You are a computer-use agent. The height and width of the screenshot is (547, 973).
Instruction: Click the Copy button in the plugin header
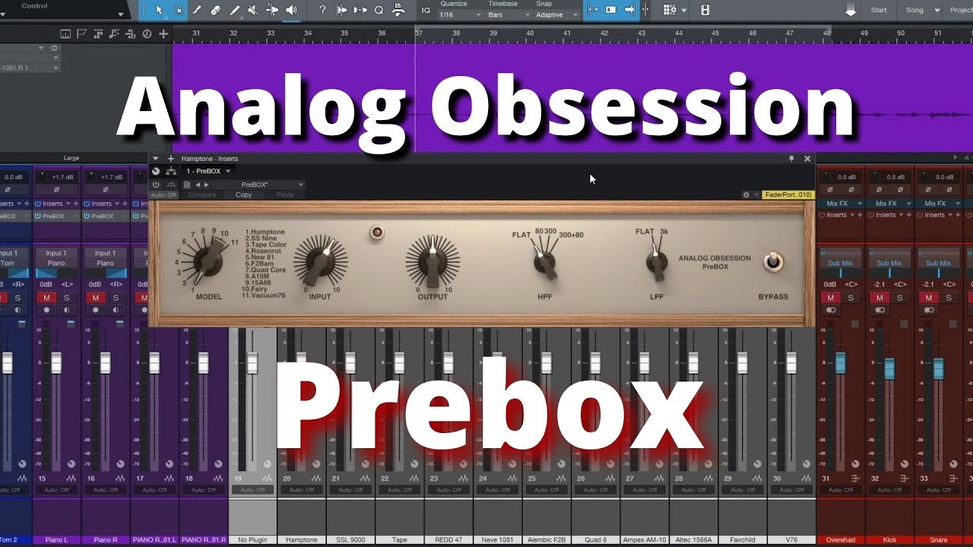coord(244,195)
